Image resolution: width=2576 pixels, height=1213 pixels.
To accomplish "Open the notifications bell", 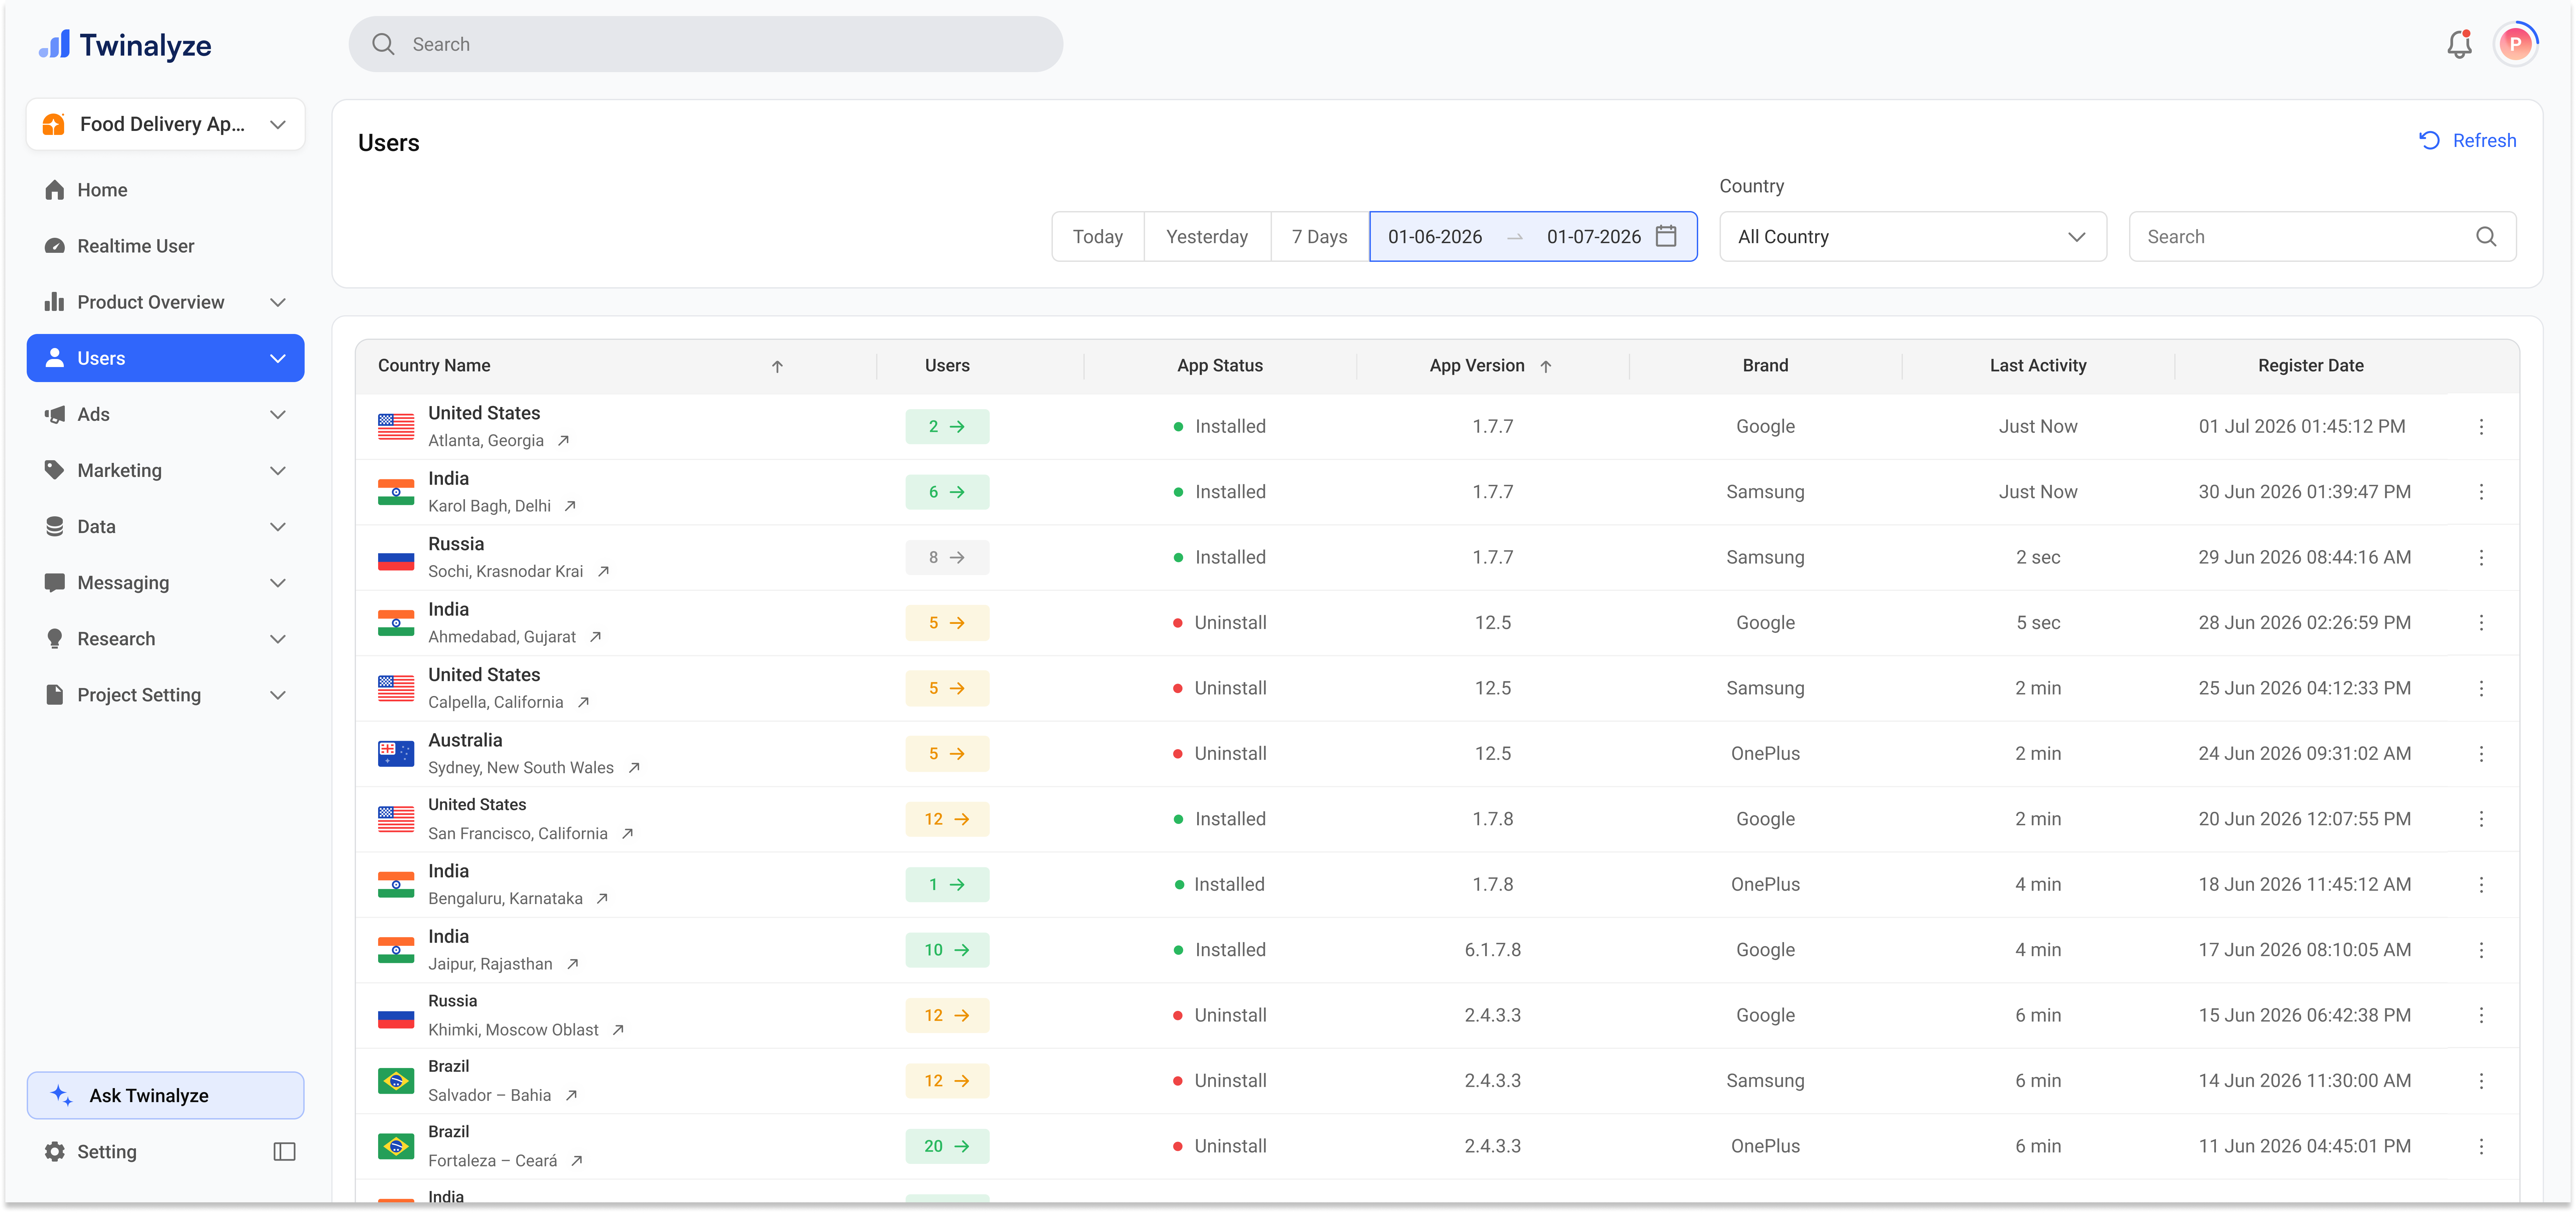I will click(2459, 44).
